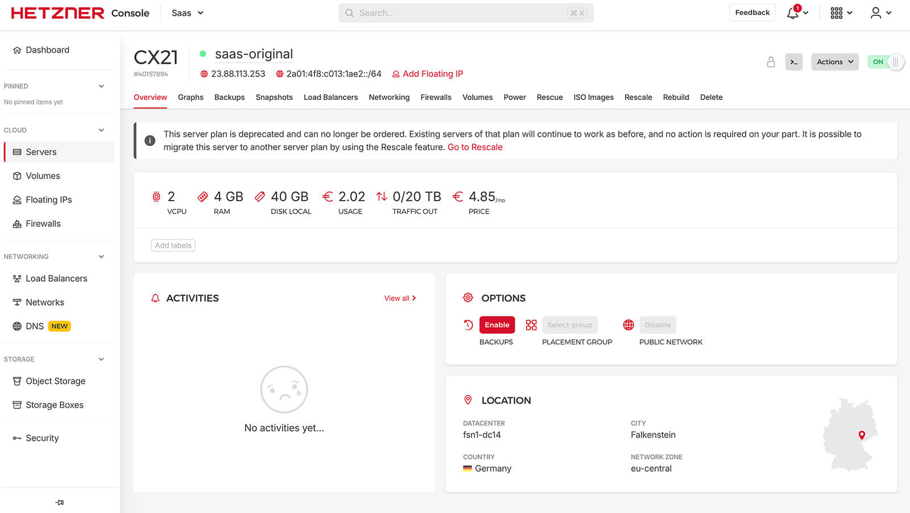
Task: Enable backups for this server
Action: (497, 324)
